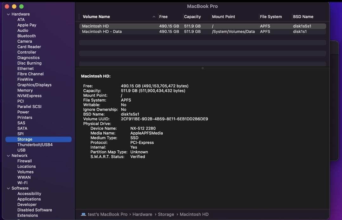Click the disk1s1 BSD name cell
This screenshot has height=220, width=342.
coord(300,32)
